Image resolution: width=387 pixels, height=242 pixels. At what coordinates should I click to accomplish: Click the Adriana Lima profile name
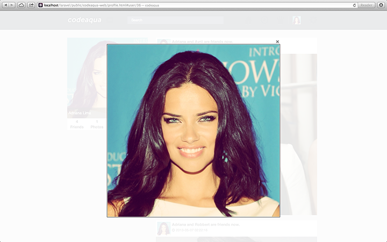79,113
